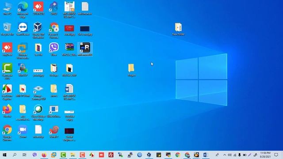The width and height of the screenshot is (283, 159).
Task: Select the New folder icon on the desktop
Action: coord(178,29)
